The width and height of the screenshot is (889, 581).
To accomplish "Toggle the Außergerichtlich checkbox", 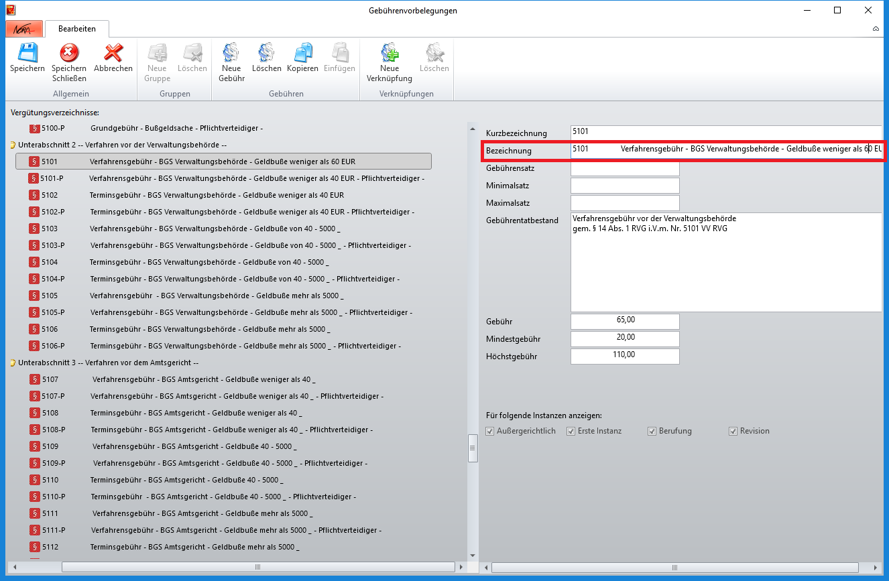I will [x=490, y=431].
